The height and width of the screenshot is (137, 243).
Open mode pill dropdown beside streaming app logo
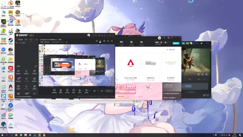[32, 35]
